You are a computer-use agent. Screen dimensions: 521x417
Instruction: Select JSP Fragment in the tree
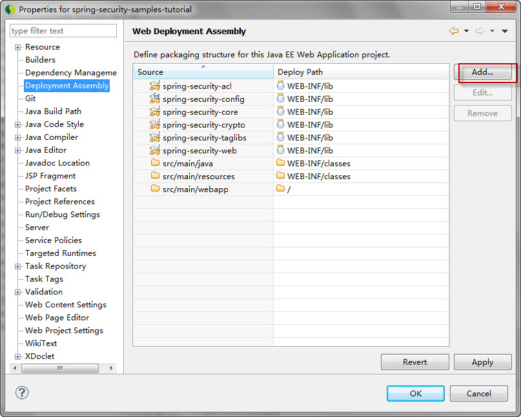click(50, 176)
